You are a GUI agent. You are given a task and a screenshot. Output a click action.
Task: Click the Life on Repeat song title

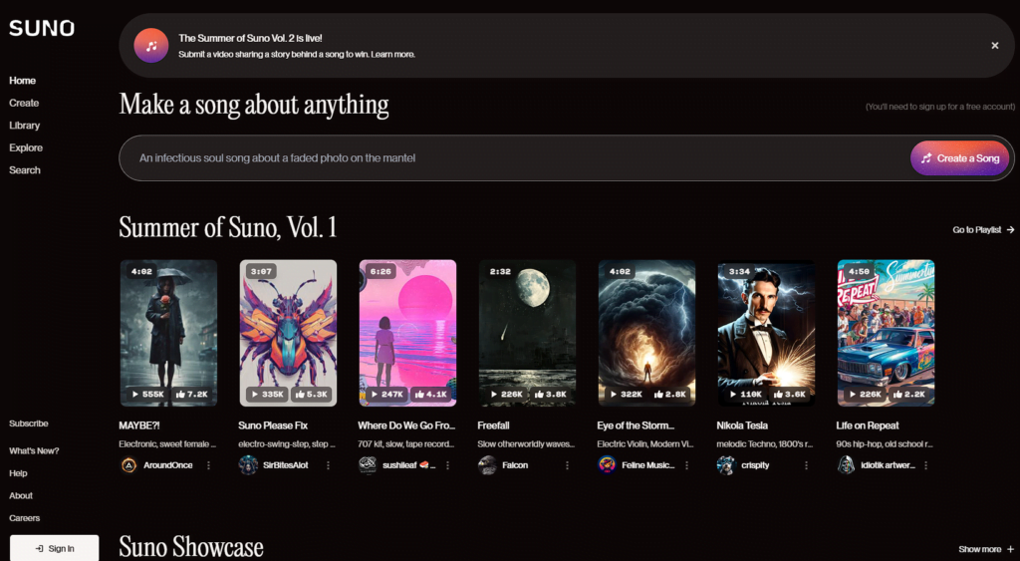868,425
